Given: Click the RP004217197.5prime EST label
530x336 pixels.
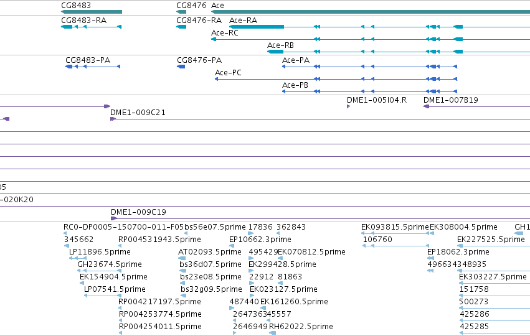Looking at the screenshot, I should click(160, 302).
